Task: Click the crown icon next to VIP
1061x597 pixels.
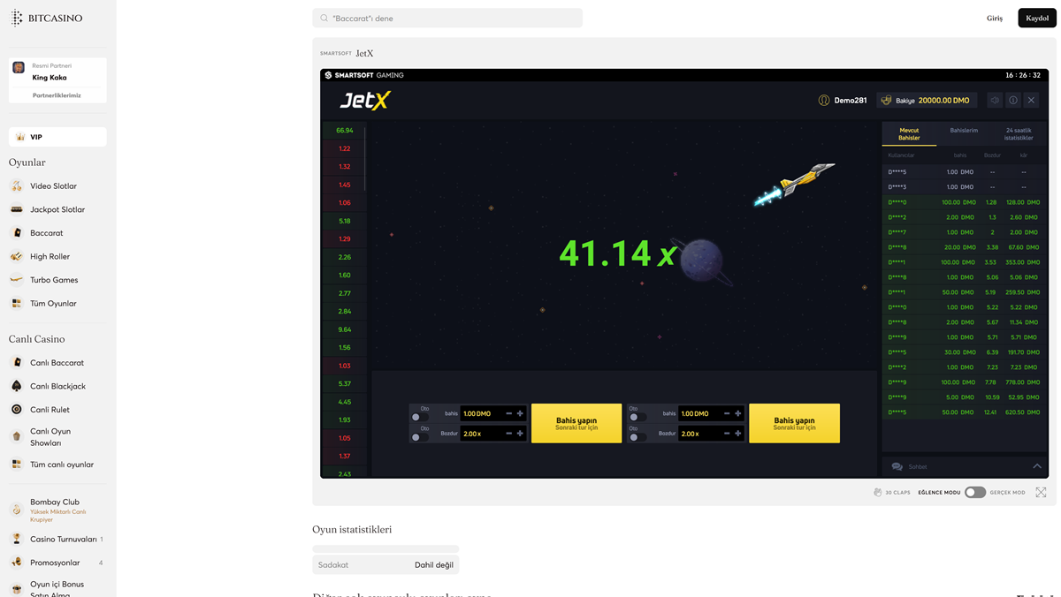Action: pos(20,137)
